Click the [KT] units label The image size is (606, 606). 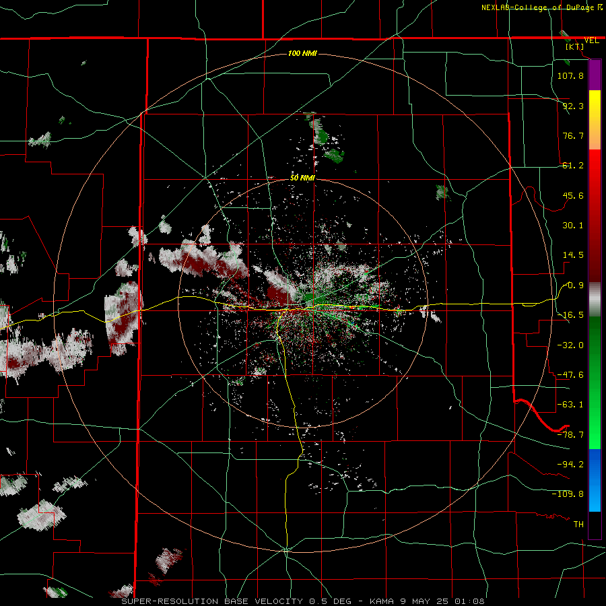(x=575, y=46)
